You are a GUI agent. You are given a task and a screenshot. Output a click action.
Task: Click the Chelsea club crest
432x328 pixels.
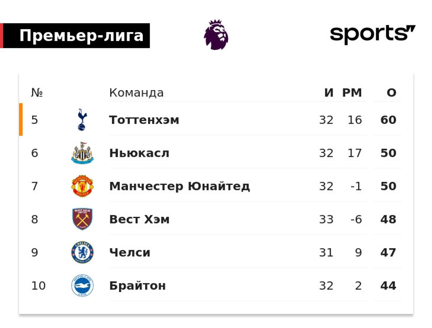pyautogui.click(x=82, y=252)
